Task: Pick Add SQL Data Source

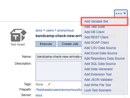Action: coord(100,64)
